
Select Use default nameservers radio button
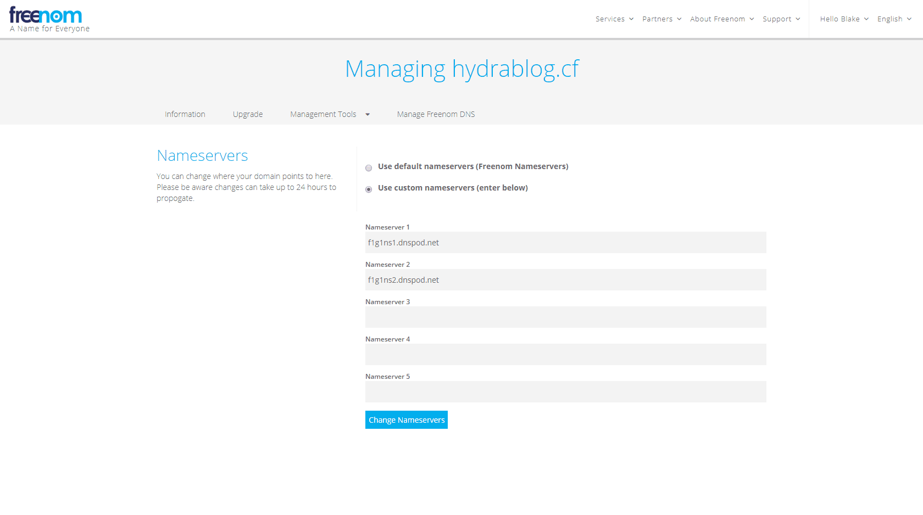tap(369, 168)
